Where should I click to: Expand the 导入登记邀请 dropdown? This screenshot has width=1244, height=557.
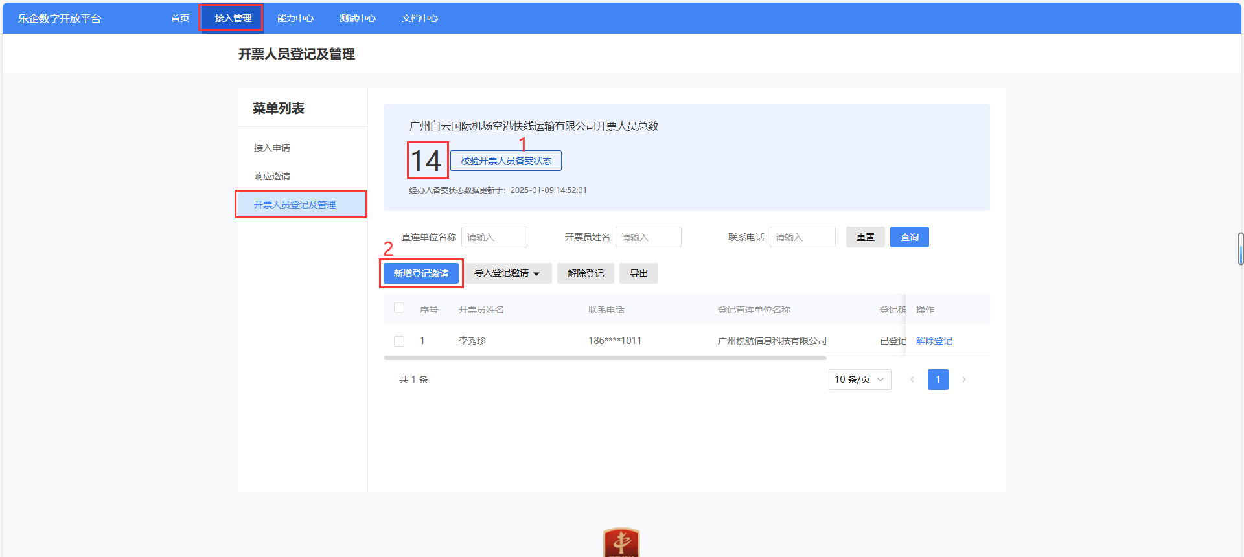coord(507,273)
